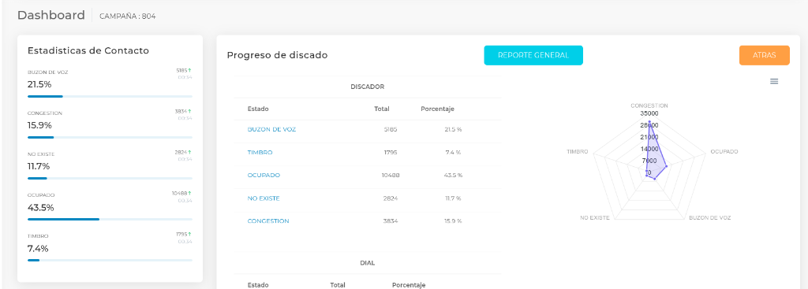808x289 pixels.
Task: Click the green up arrow beside 2824
Action: [189, 152]
